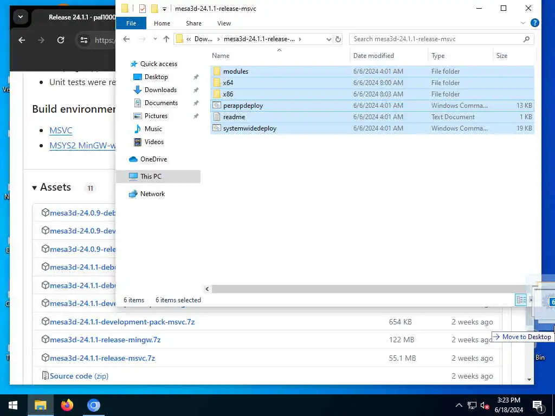The height and width of the screenshot is (416, 555).
Task: Open Windows Start menu
Action: 13,405
